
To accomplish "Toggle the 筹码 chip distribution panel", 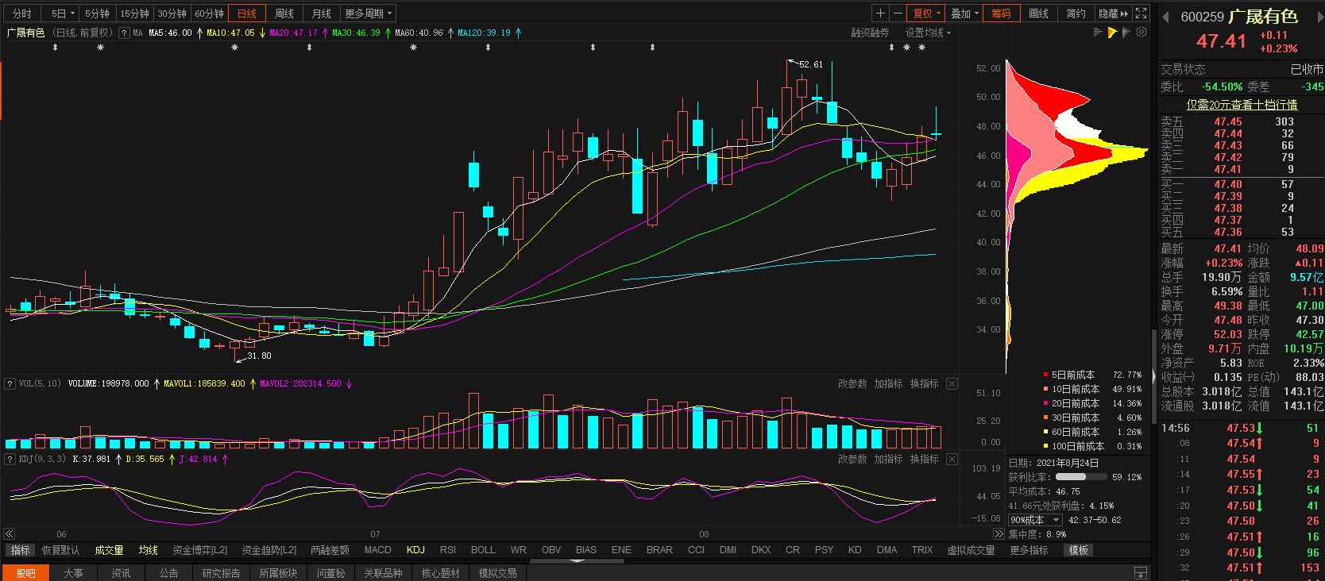I will [1001, 13].
